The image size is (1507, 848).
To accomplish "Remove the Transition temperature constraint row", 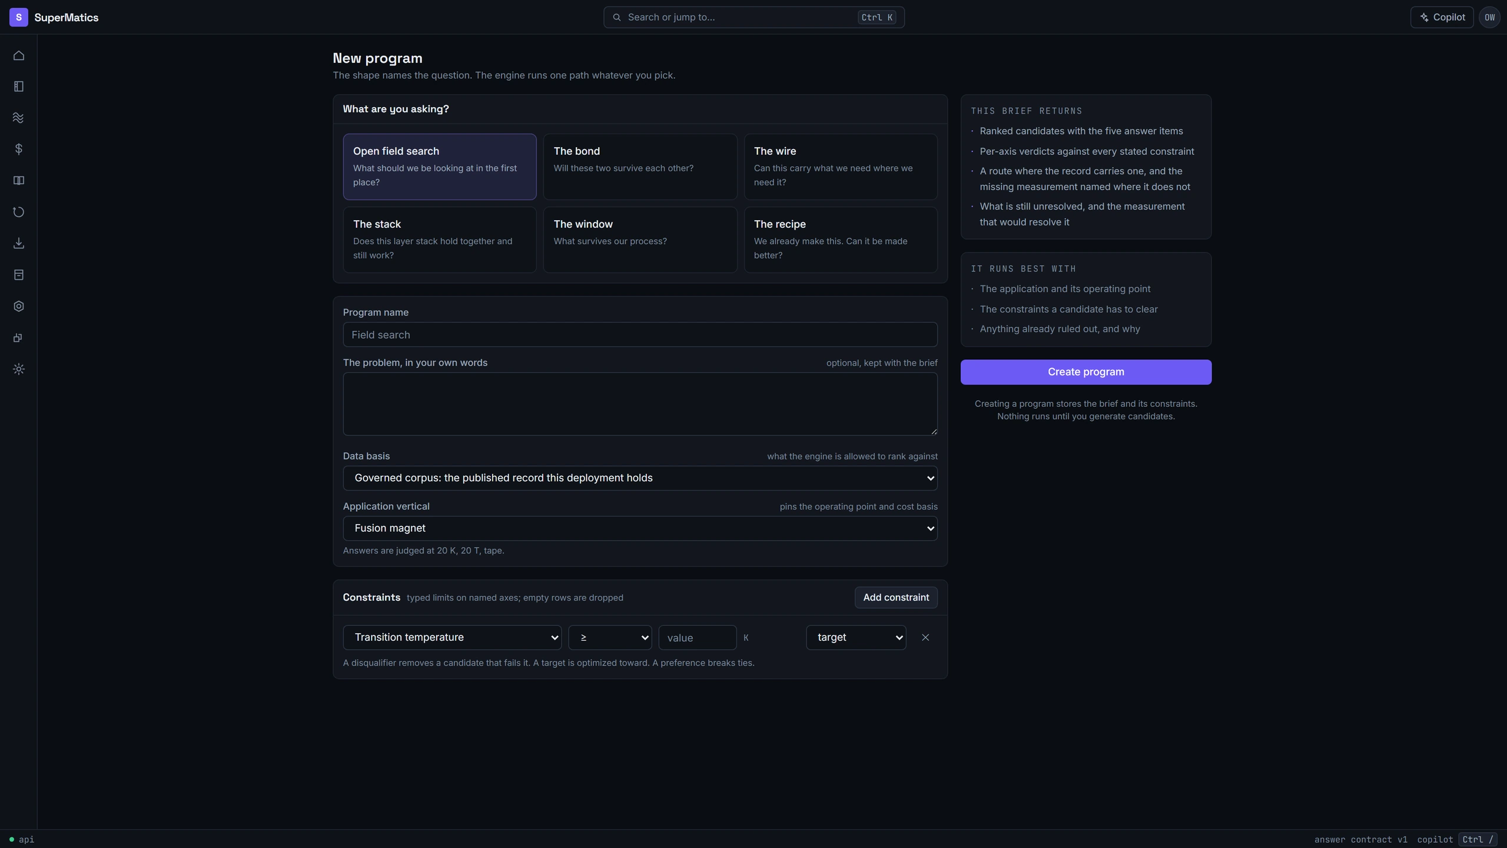I will tap(925, 637).
